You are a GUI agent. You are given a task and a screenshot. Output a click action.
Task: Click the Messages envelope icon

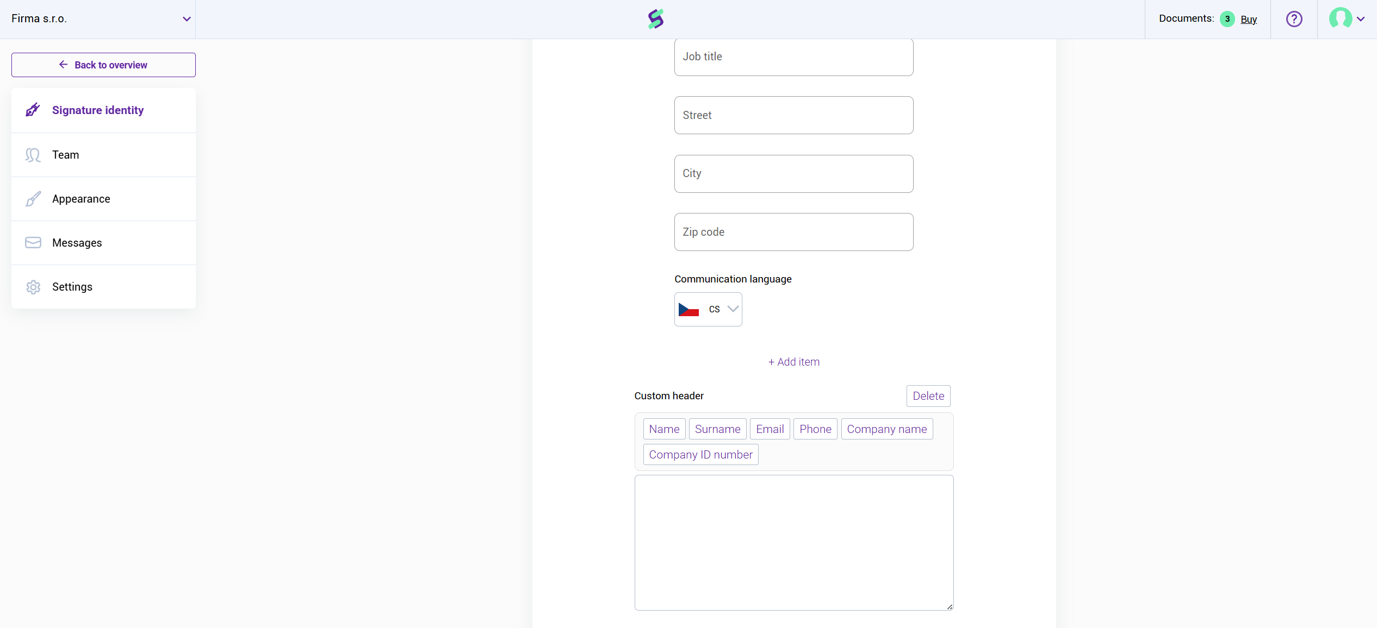[33, 243]
